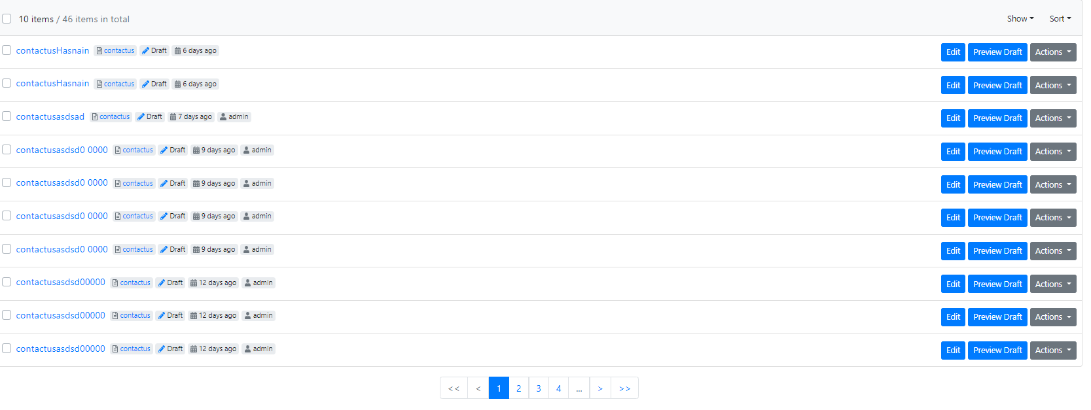The image size is (1091, 410).
Task: Click Edit on the first contactusHasnain row
Action: tap(953, 52)
